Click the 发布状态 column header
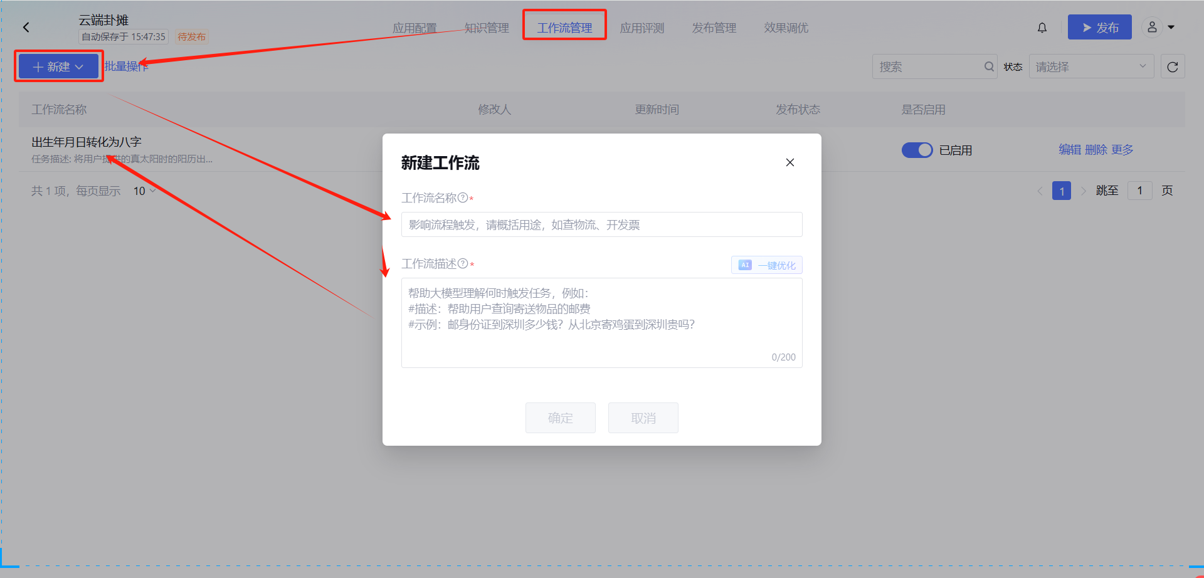 pos(798,110)
